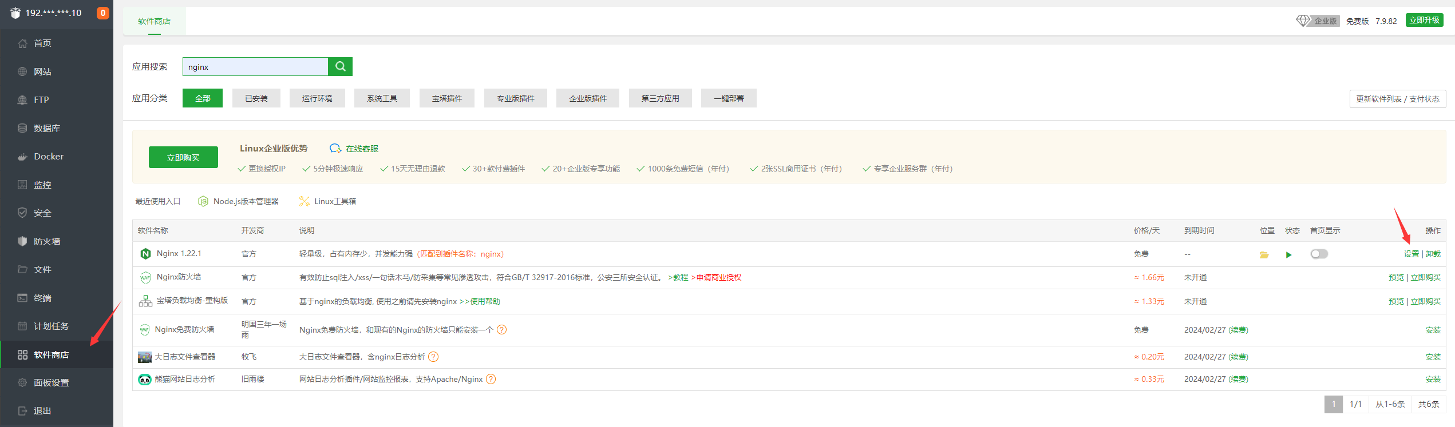Click the green search magnifier button
Viewport: 1455px width, 427px height.
click(340, 66)
